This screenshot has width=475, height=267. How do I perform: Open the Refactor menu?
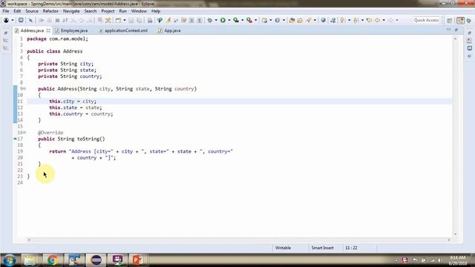tap(50, 11)
